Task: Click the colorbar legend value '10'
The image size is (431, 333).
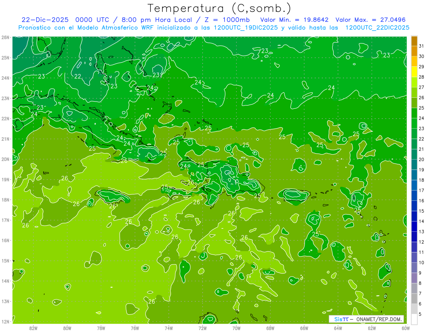Action: coord(421,263)
